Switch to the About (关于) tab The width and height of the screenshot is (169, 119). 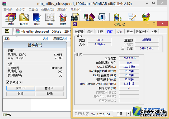pyautogui.click(x=154, y=32)
